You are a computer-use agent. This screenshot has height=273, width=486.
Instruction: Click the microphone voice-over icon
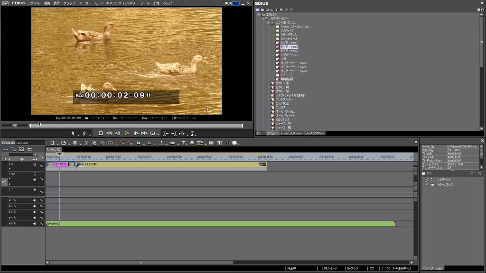[x=192, y=143]
